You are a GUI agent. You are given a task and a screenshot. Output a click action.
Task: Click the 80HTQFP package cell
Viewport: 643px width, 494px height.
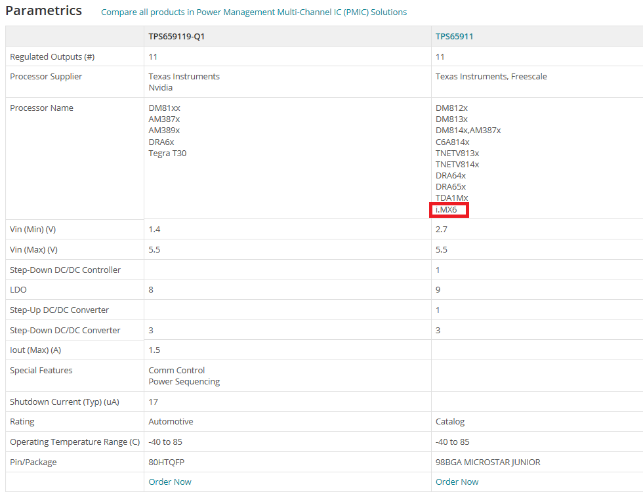click(167, 462)
